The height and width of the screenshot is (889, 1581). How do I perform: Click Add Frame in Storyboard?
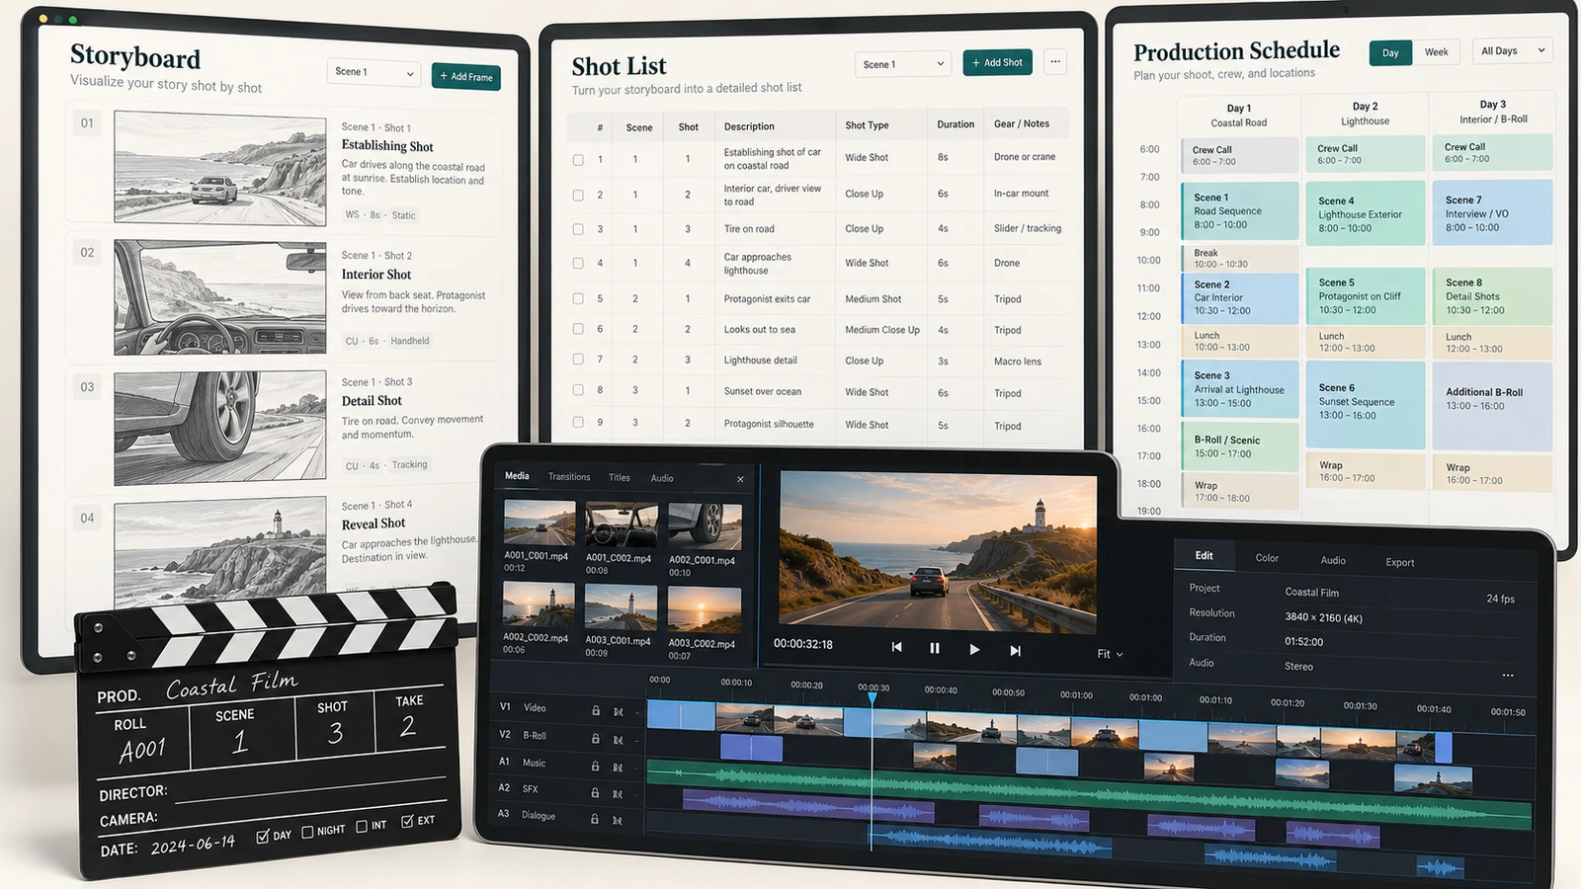click(x=466, y=76)
